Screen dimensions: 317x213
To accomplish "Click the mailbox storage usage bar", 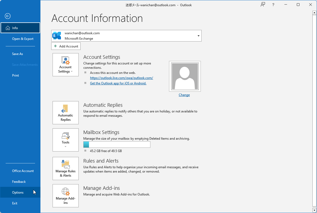I will pyautogui.click(x=116, y=145).
